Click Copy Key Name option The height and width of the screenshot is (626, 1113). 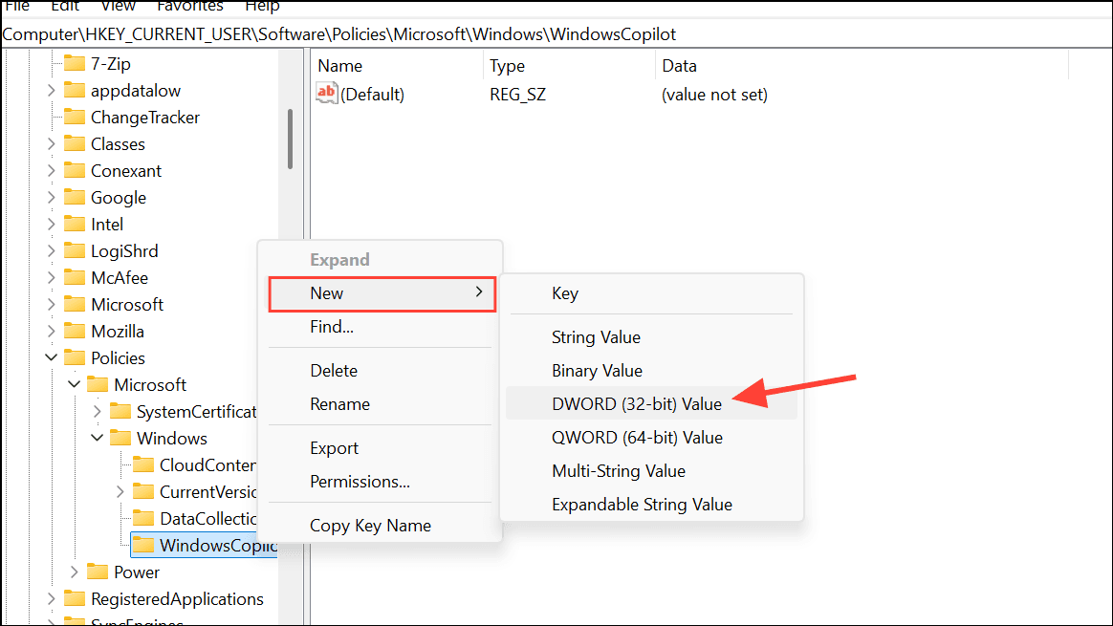[x=370, y=526]
